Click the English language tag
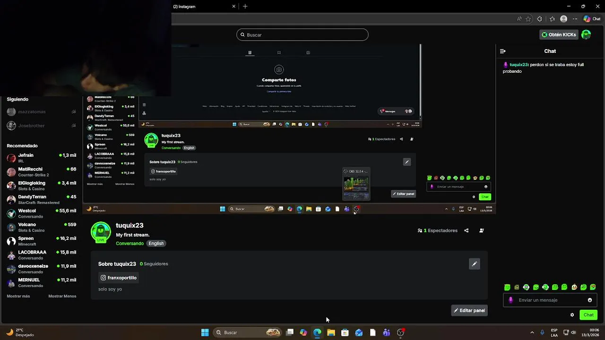 pos(156,244)
